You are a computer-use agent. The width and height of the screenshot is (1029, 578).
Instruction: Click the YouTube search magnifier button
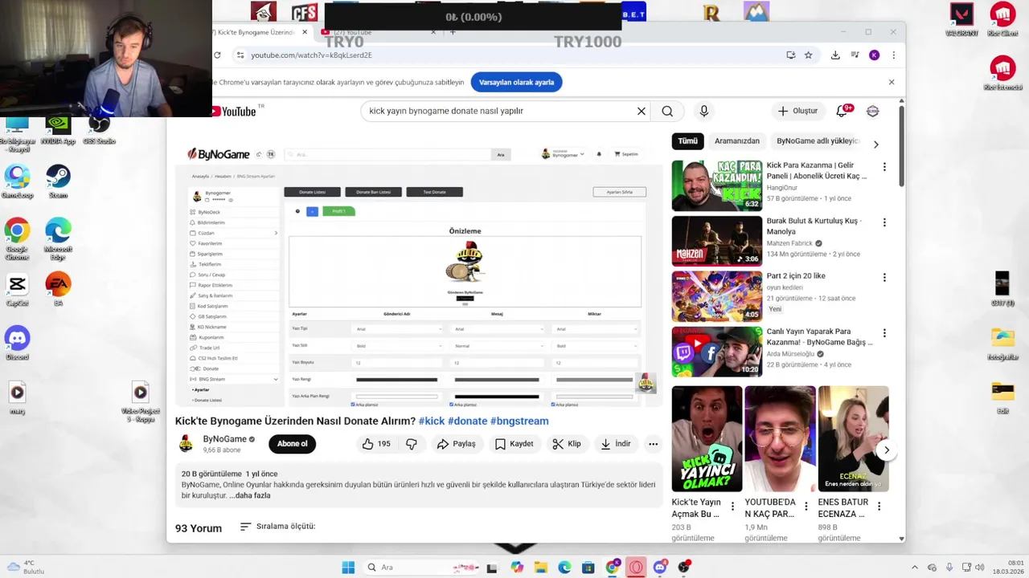[x=667, y=111]
